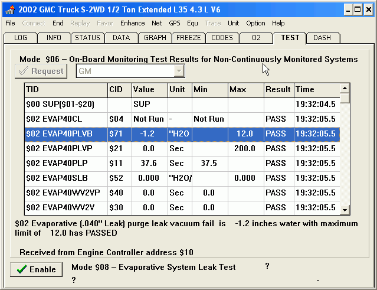This screenshot has height=290, width=377.
Task: Switch to the DASH tab
Action: point(322,38)
